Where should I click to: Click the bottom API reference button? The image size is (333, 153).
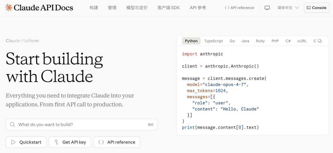pyautogui.click(x=117, y=142)
